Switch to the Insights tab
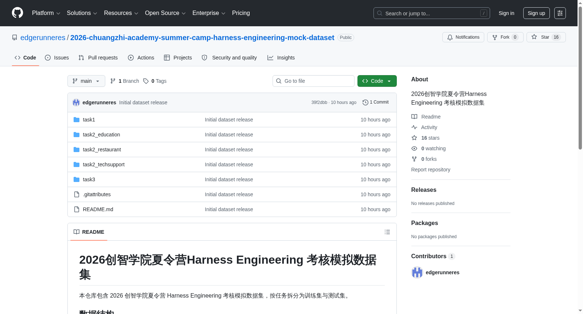 (281, 58)
